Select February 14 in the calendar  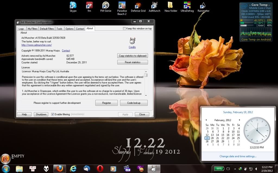[x=217, y=135]
